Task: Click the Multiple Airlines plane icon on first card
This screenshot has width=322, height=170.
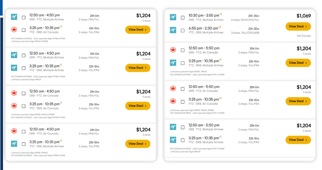Action: [14, 17]
